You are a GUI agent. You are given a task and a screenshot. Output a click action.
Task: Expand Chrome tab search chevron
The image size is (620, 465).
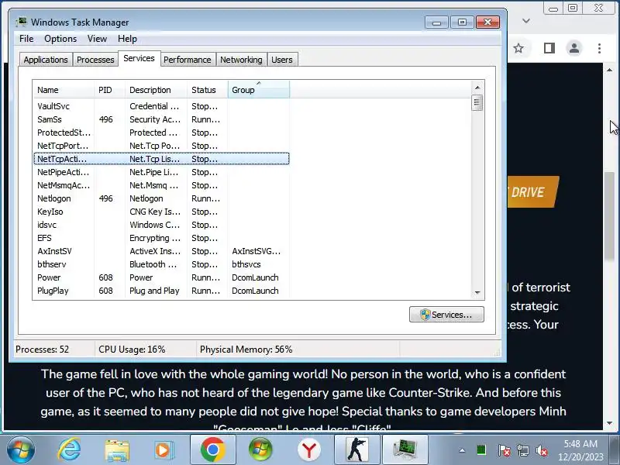526,21
